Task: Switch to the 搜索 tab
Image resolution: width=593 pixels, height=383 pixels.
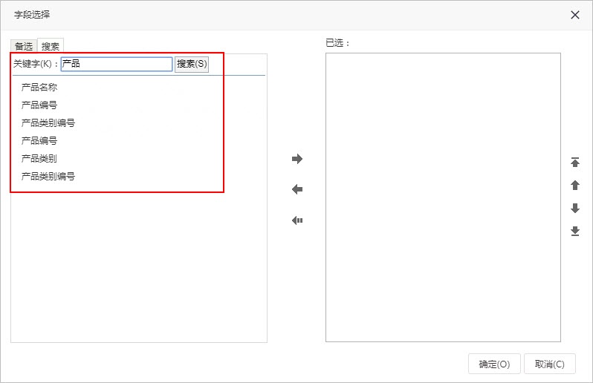Action: 51,46
